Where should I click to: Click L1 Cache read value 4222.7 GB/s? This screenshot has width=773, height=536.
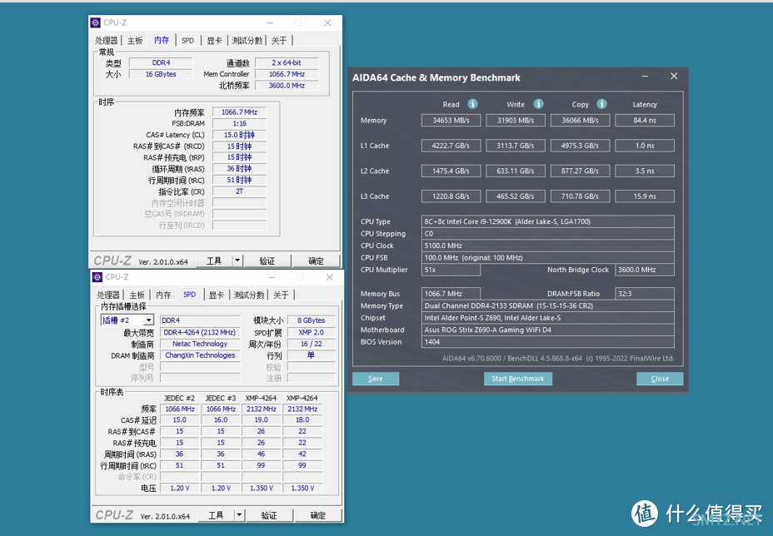click(451, 146)
